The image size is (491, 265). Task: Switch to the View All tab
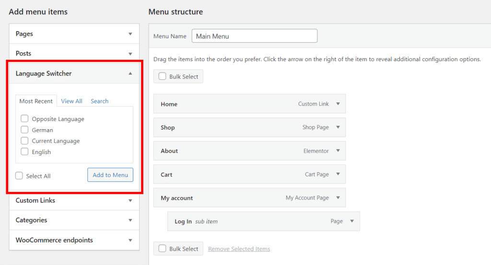click(71, 101)
